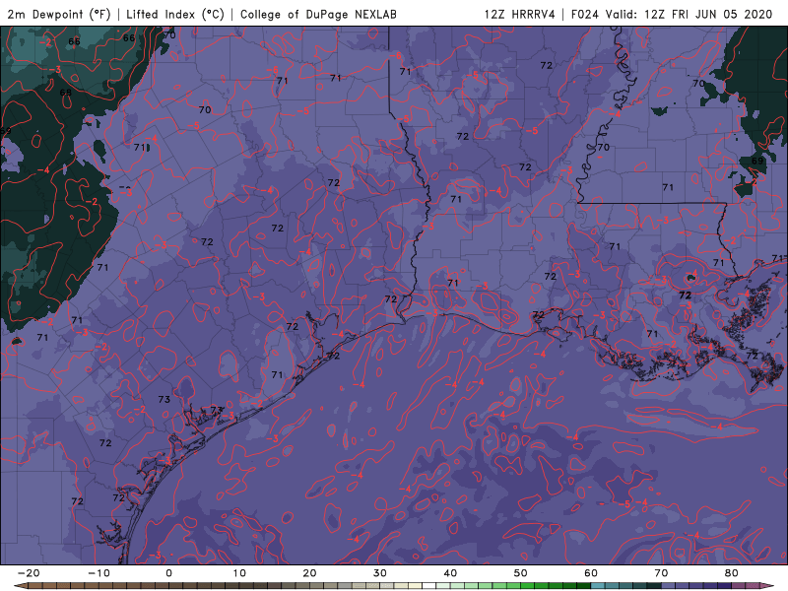Click the 30 label on the color scale
The image size is (788, 591).
click(380, 573)
